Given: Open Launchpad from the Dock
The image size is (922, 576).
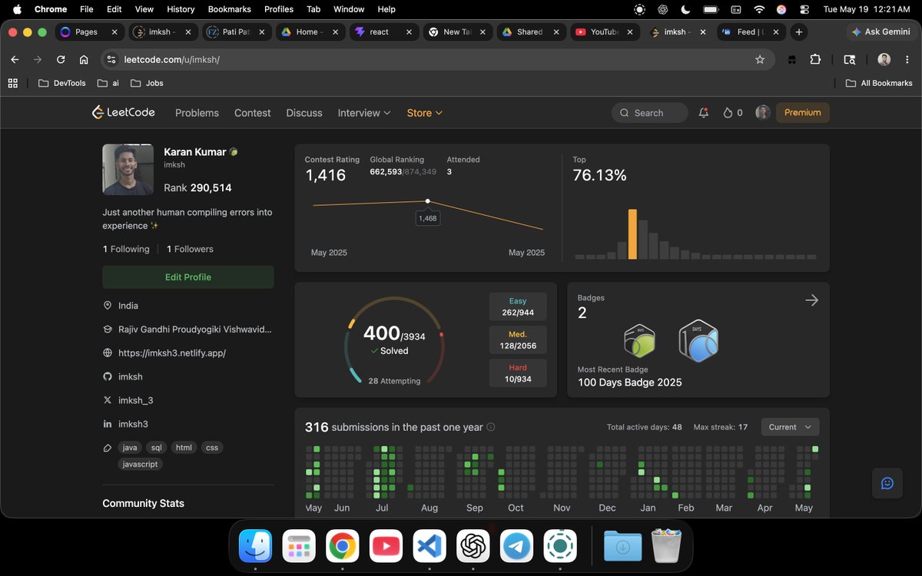Looking at the screenshot, I should tap(299, 546).
